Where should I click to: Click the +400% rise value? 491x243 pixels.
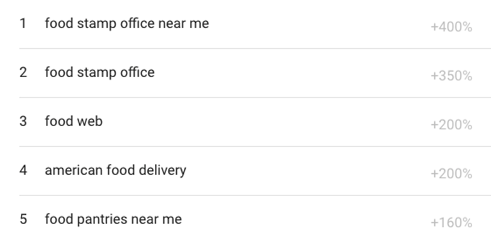pyautogui.click(x=451, y=27)
